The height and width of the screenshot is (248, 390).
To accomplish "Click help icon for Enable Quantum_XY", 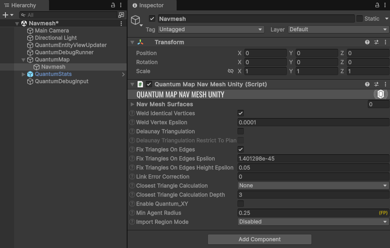I will pyautogui.click(x=132, y=204).
